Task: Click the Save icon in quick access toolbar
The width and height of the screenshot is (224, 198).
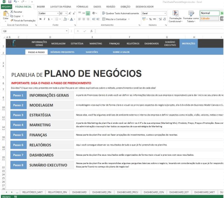Action: 10,2
